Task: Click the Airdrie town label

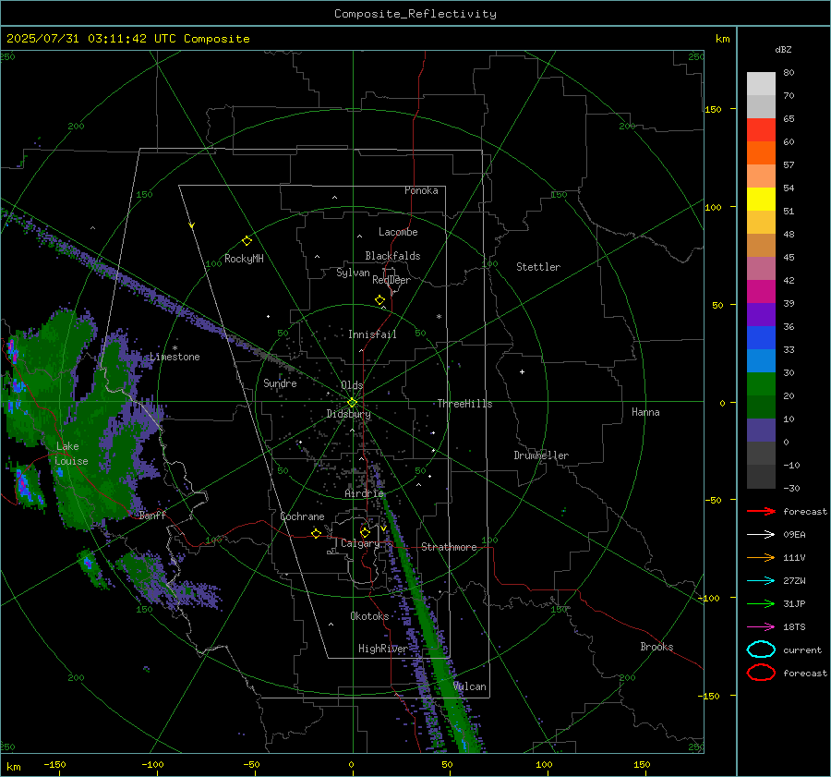Action: click(x=364, y=493)
